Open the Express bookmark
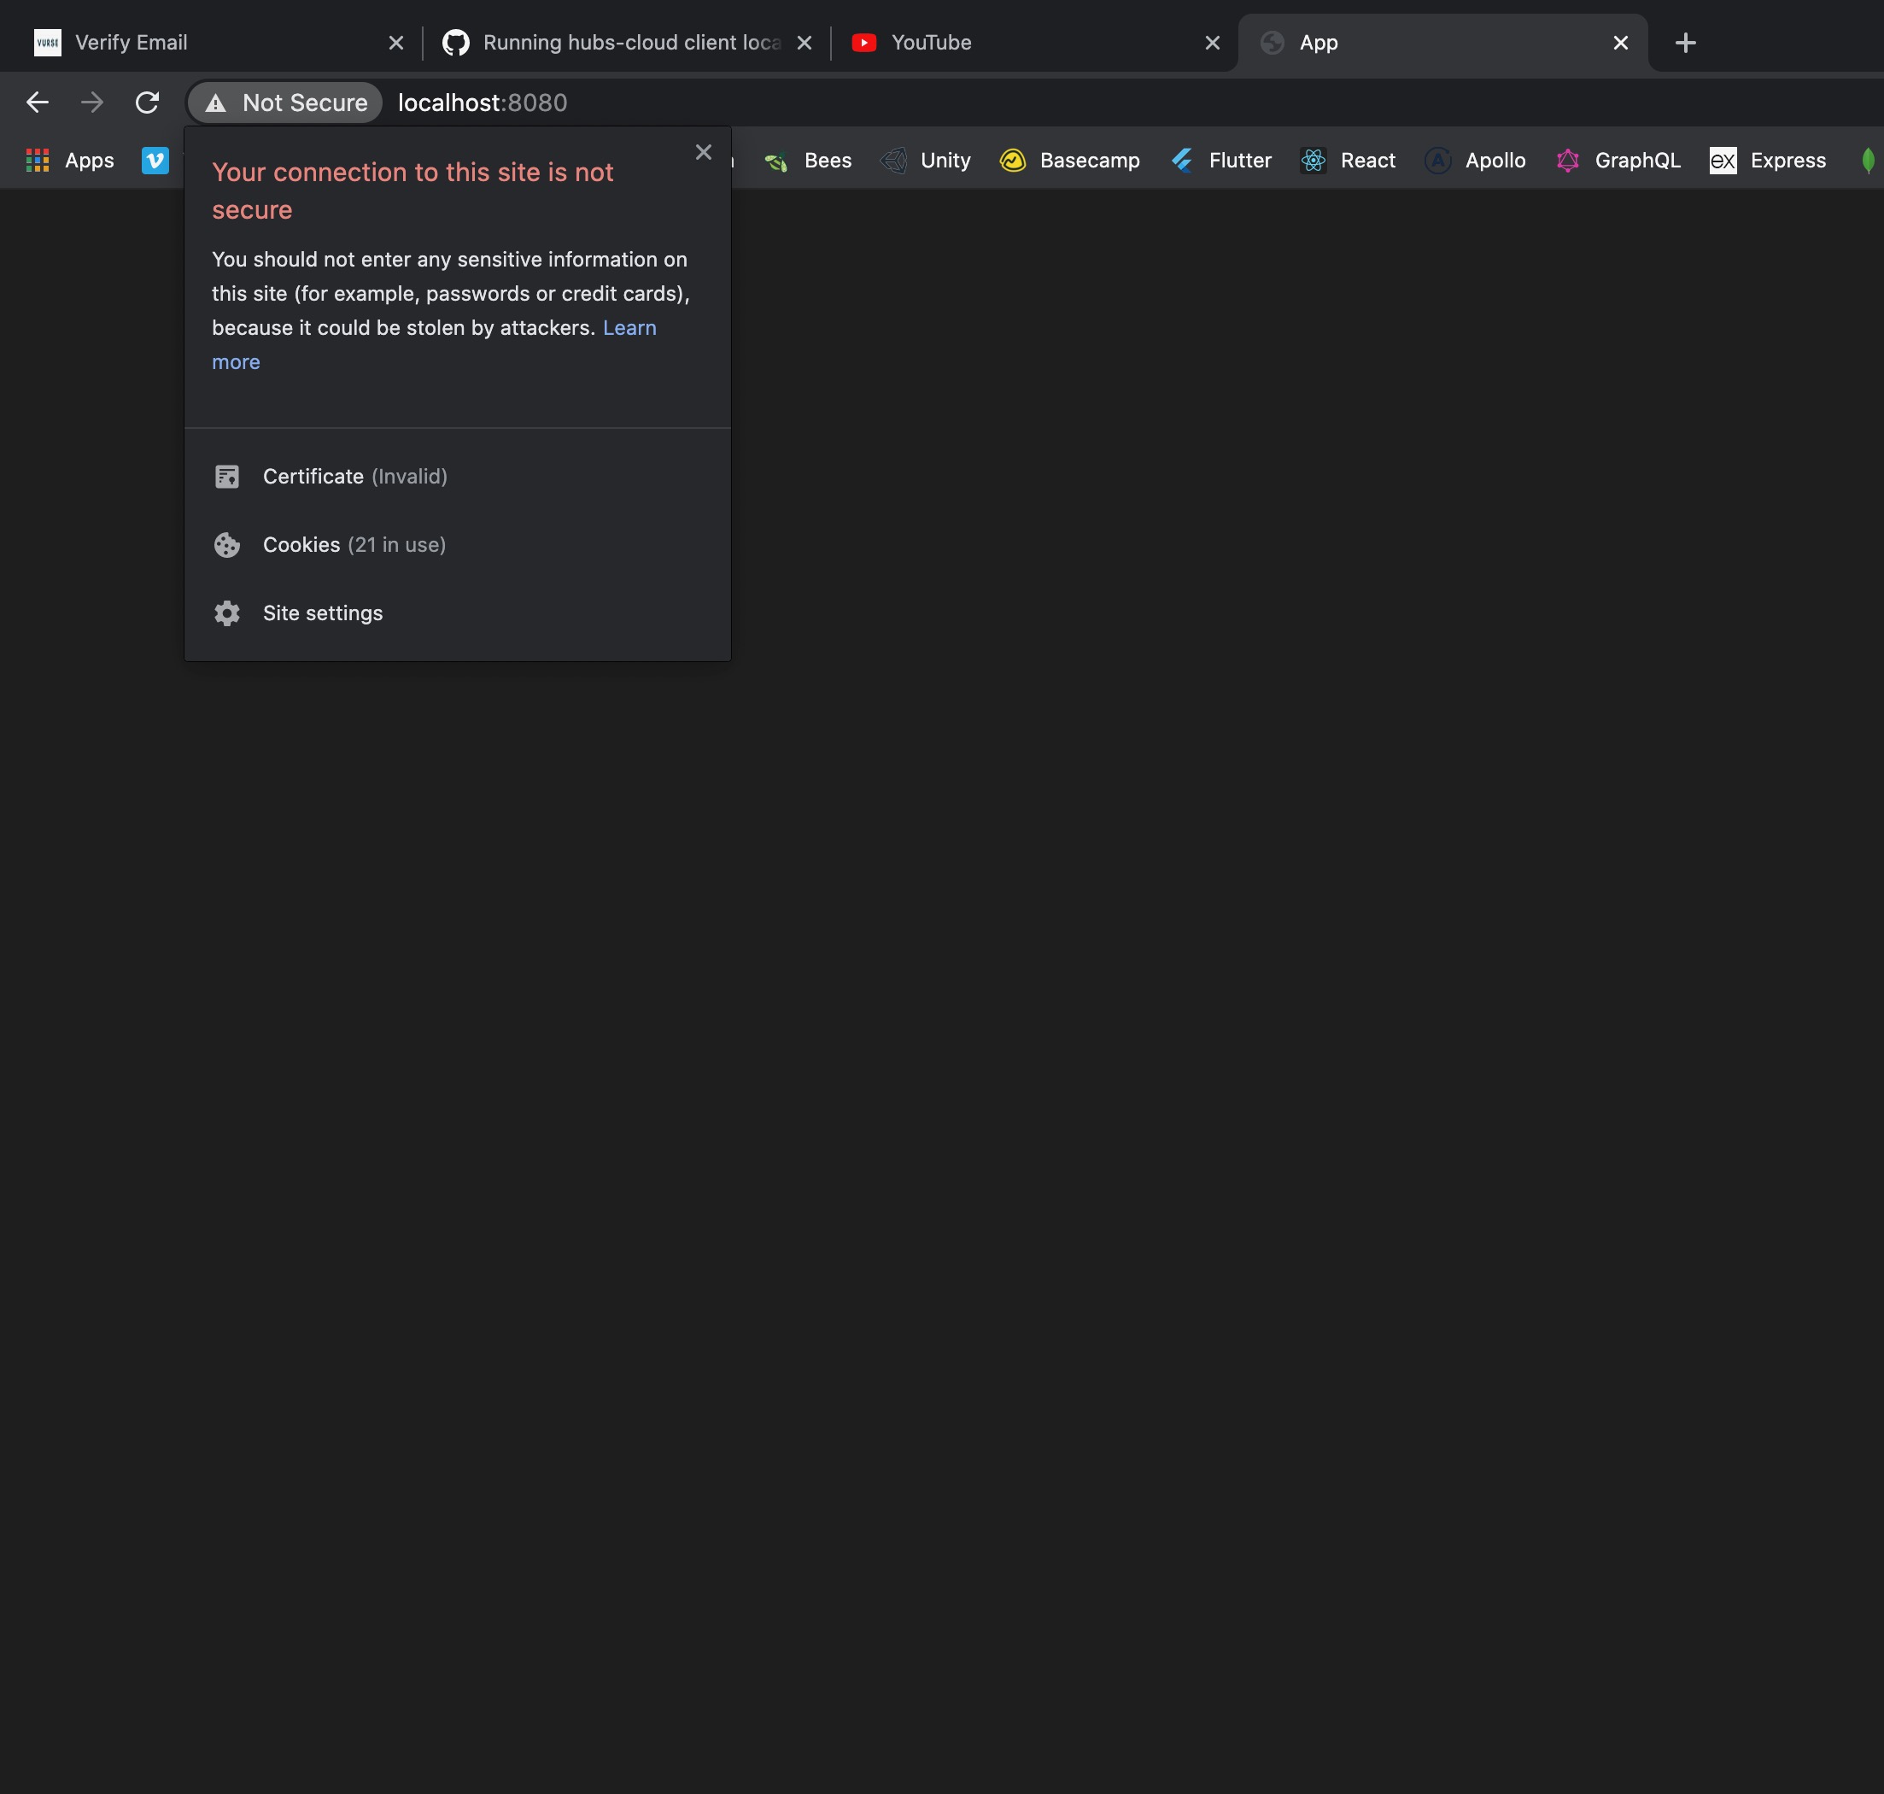The image size is (1884, 1794). 1767,161
